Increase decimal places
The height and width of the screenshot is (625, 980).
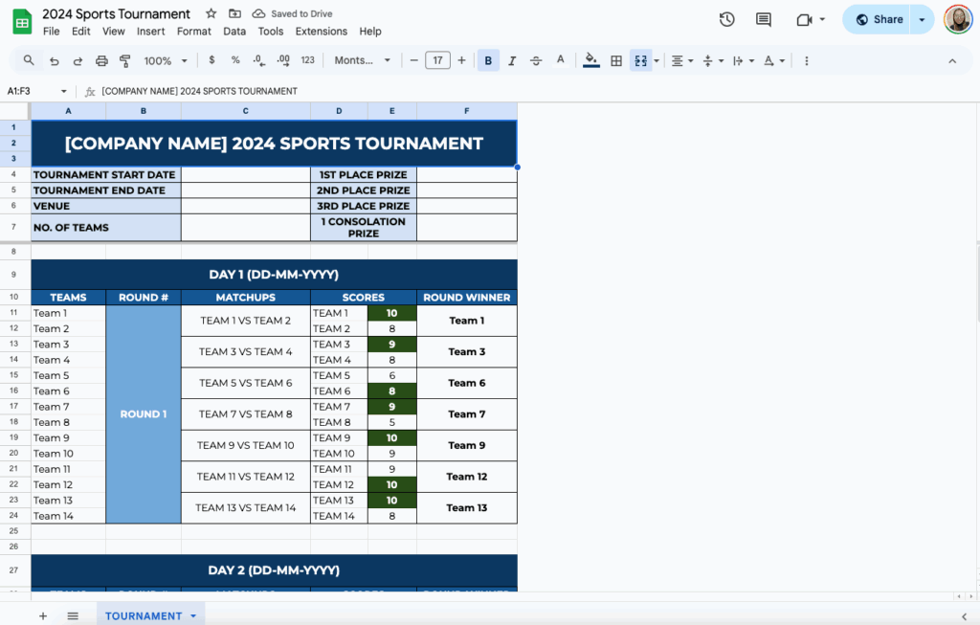click(281, 59)
